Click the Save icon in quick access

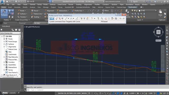(x=13, y=1)
